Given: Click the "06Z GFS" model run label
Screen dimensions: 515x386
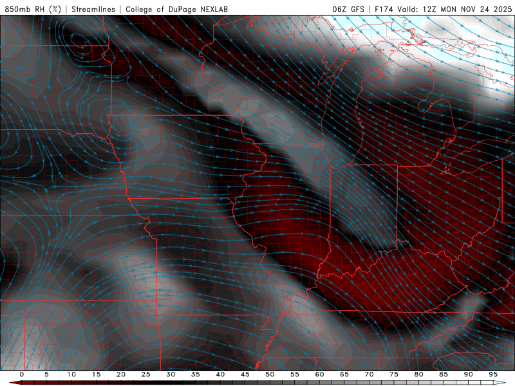Looking at the screenshot, I should [348, 9].
